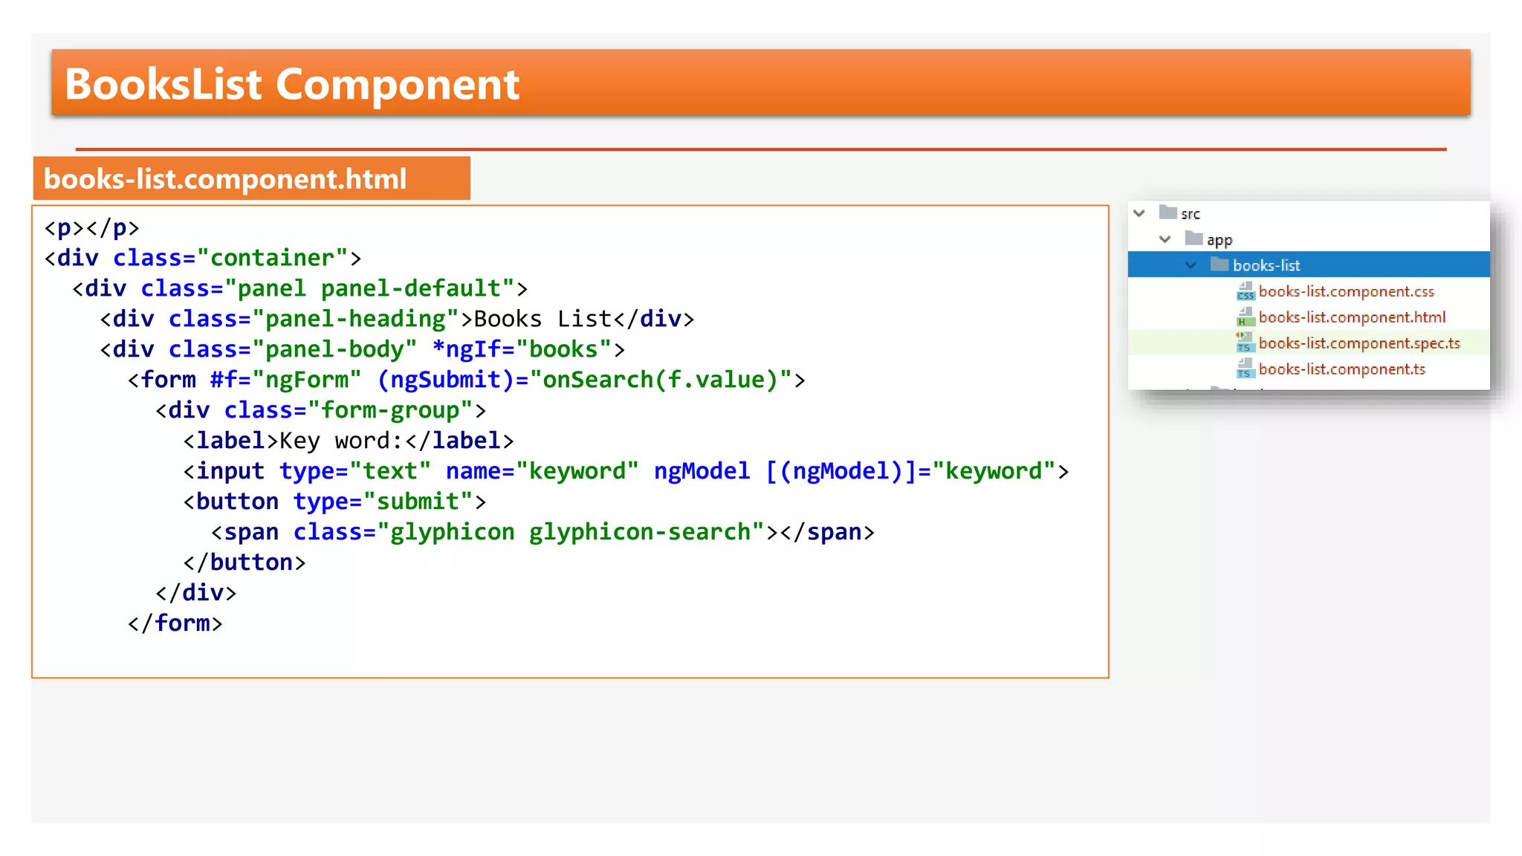Click the "panel panel-default" code line
The width and height of the screenshot is (1522, 856).
(300, 288)
